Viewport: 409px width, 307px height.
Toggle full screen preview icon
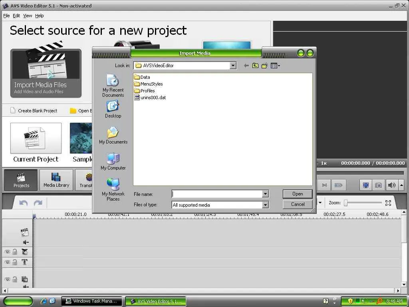coord(366,185)
